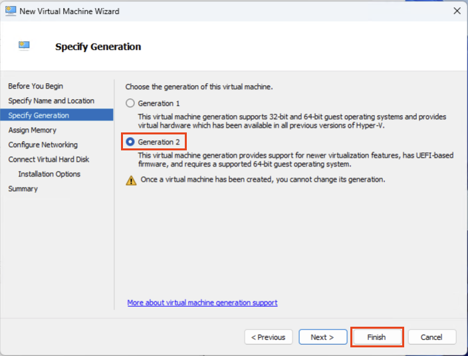Open the Before You Begin step

[x=35, y=86]
